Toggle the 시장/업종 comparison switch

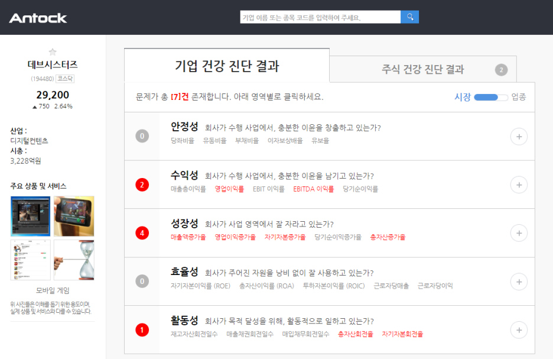click(491, 98)
